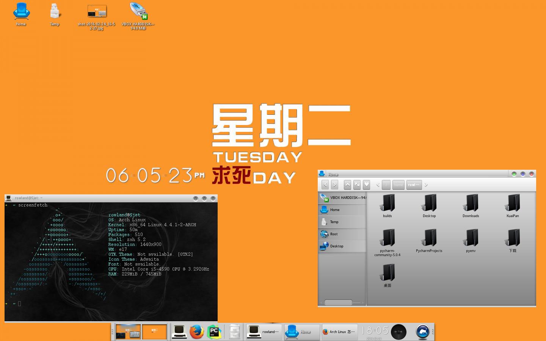The height and width of the screenshot is (341, 546).
Task: Click the sidebar horizontal scrollbar thumb
Action: tap(338, 302)
